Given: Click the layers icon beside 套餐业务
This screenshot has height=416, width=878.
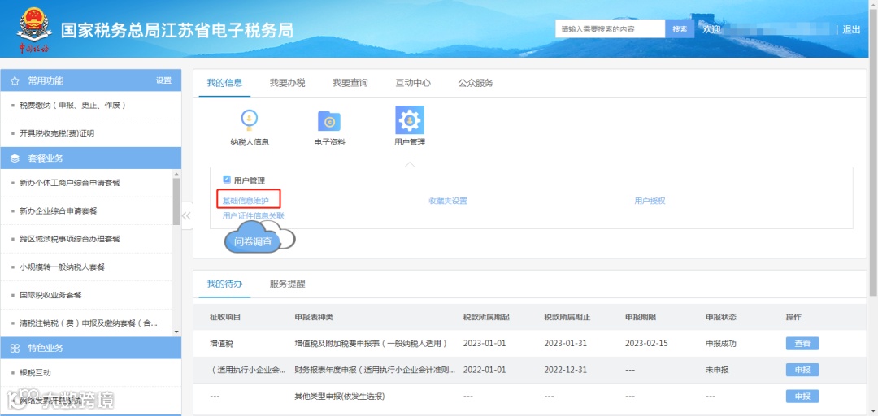Looking at the screenshot, I should 15,158.
